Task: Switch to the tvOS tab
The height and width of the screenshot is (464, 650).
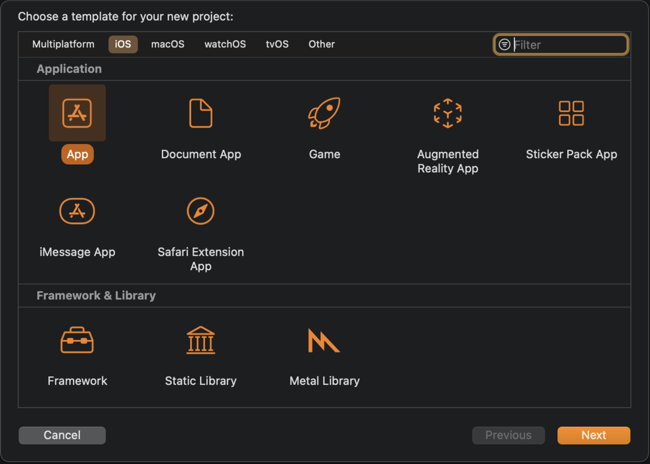Action: (x=277, y=44)
